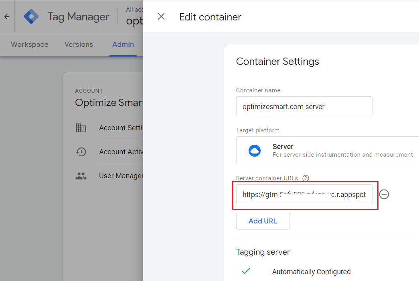Click the All accounts breadcrumb text
419x281 pixels.
134,10
